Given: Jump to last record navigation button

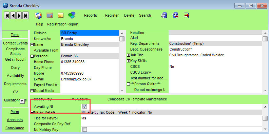Looking at the screenshot, I should 25,16.
